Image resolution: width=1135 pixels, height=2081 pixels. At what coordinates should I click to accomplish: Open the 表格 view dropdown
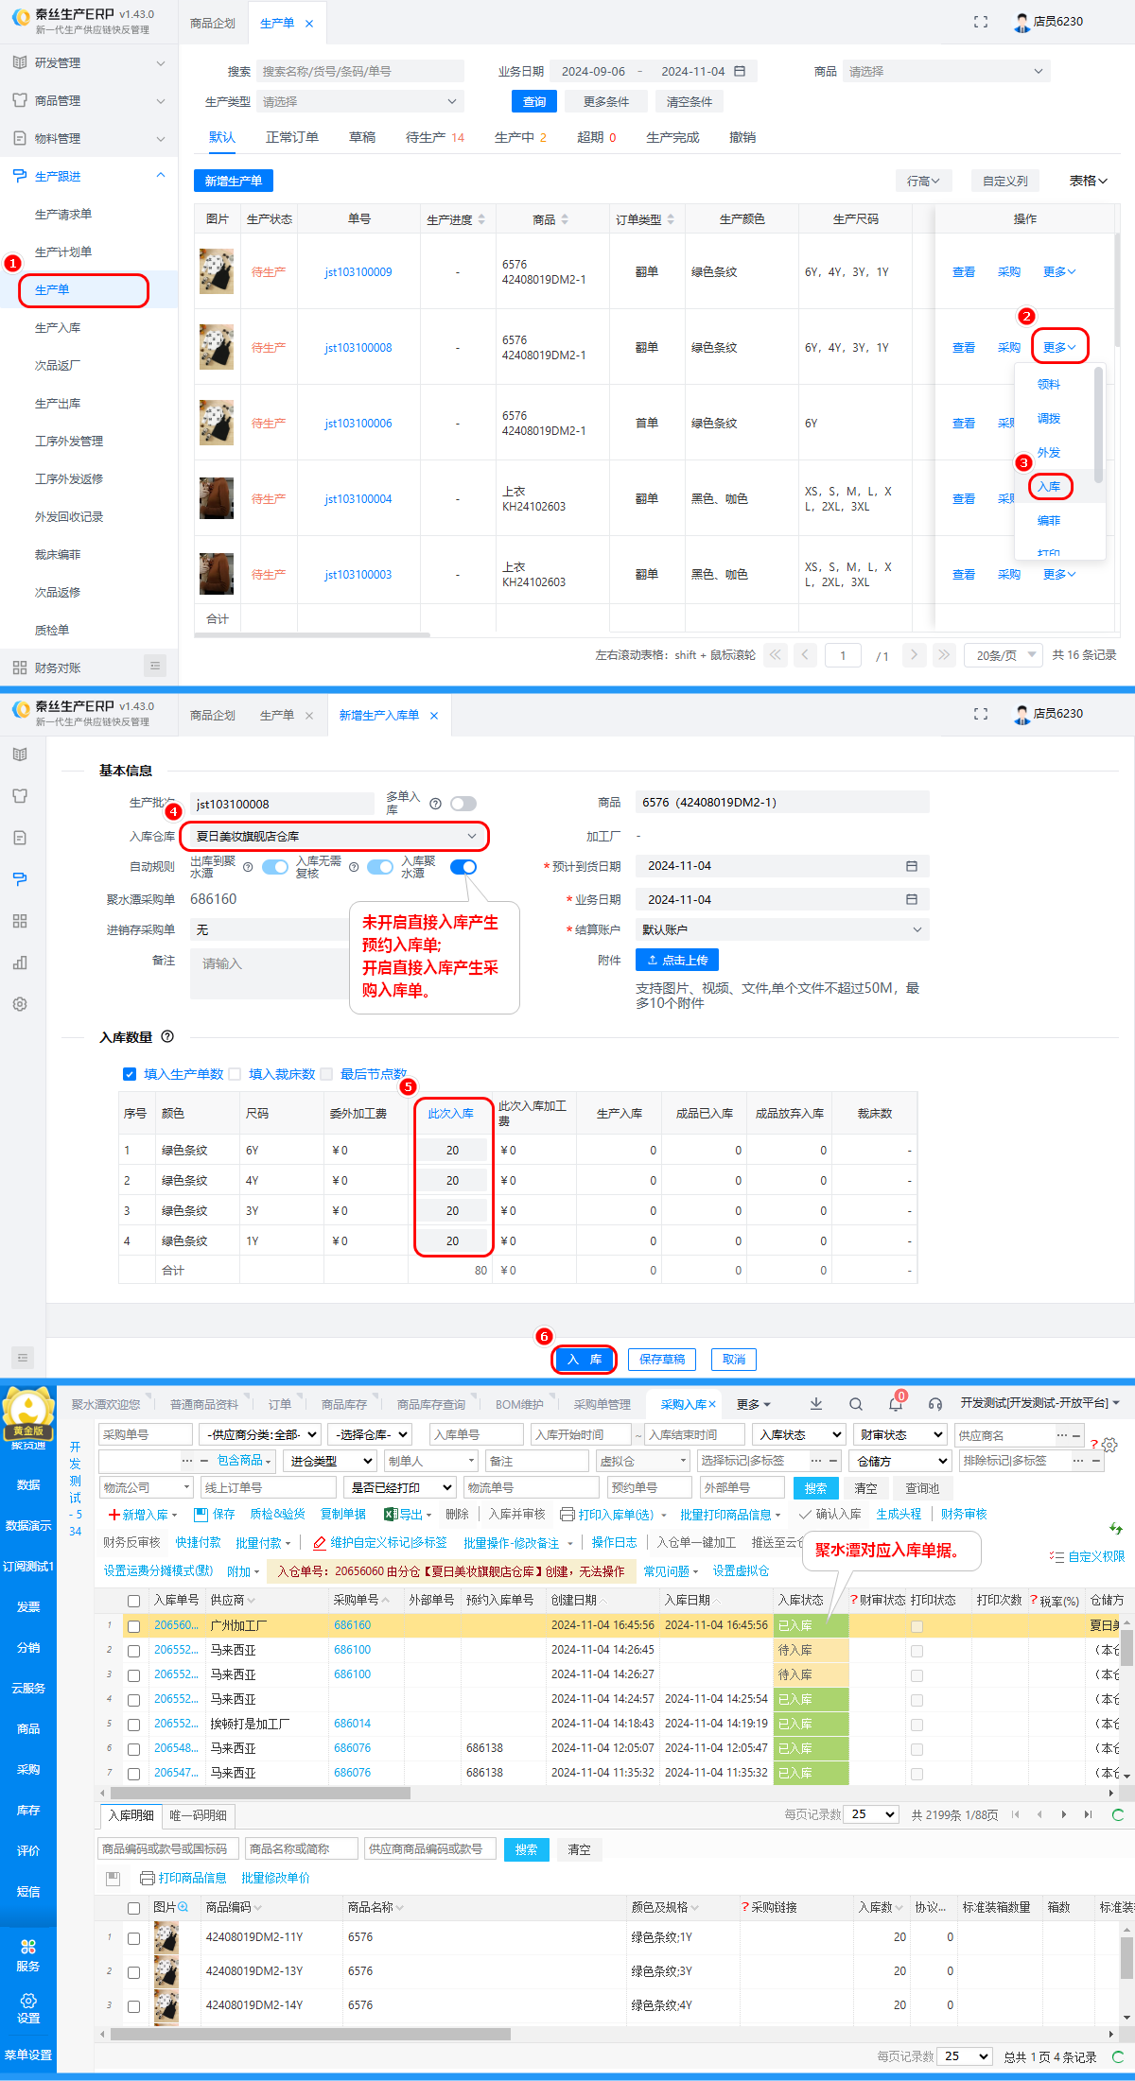[1088, 181]
